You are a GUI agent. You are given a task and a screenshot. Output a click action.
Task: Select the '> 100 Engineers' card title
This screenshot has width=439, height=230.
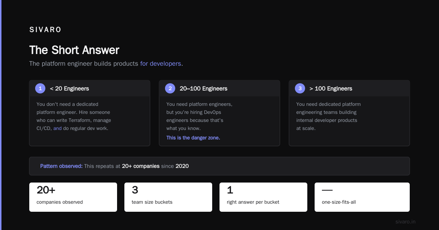[x=331, y=89]
